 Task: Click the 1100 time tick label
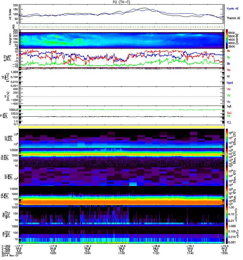pos(121,253)
